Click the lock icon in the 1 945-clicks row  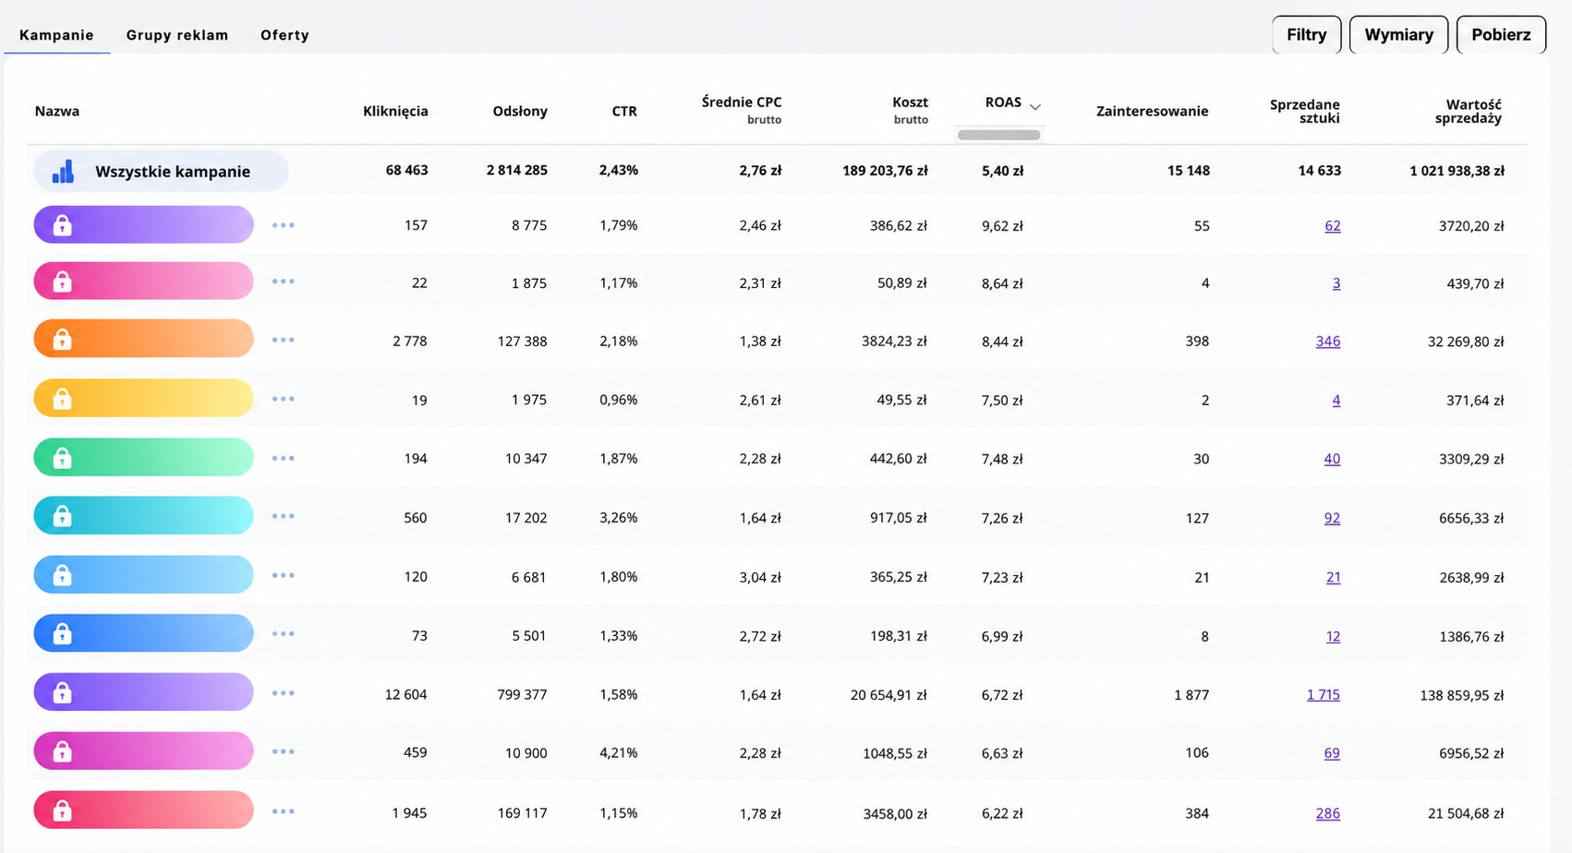[x=62, y=811]
